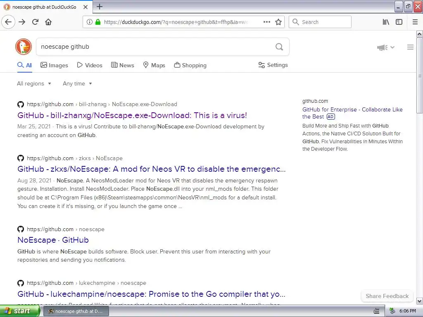Open a new browser tab
The height and width of the screenshot is (317, 423).
pos(100,7)
